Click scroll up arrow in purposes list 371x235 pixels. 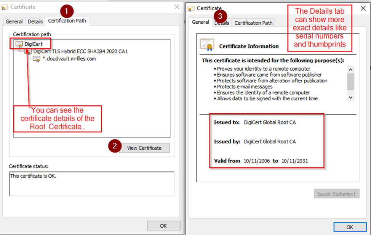tap(351, 69)
